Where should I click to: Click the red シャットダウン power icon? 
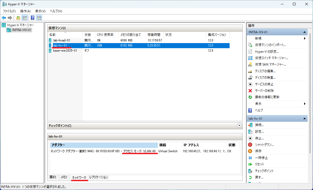coord(250,145)
